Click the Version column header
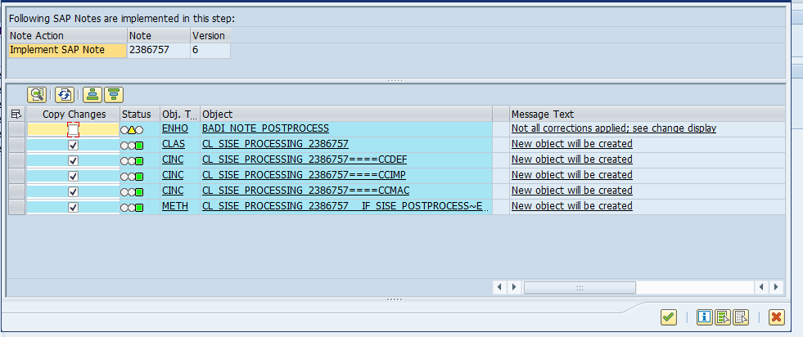 [x=210, y=35]
